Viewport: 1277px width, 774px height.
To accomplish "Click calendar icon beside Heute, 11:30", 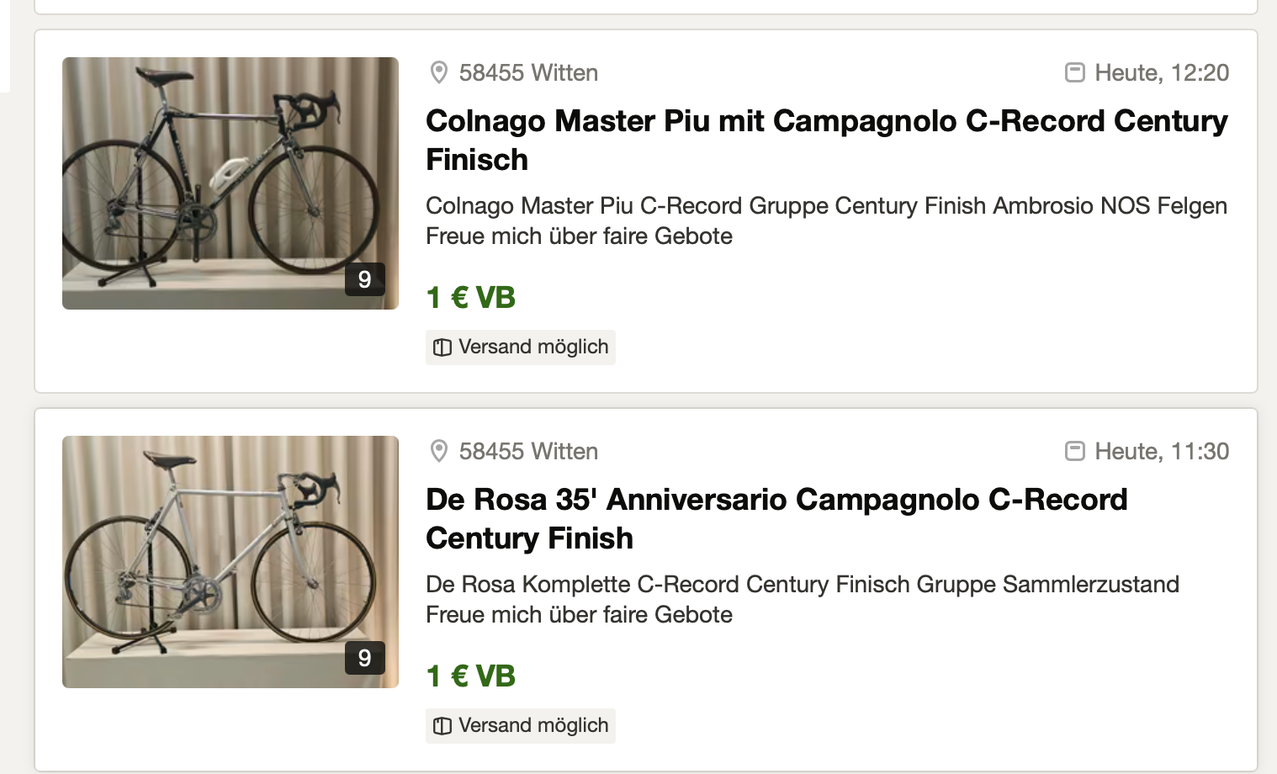I will 1074,452.
